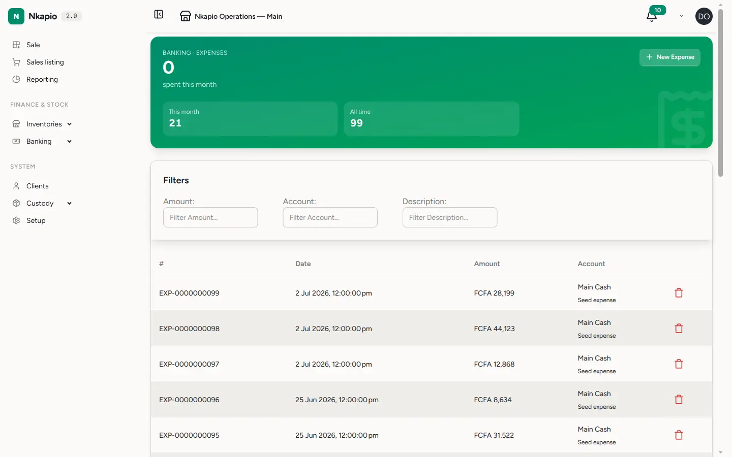Expand the Custody submenu chevron
732x457 pixels.
coord(69,203)
